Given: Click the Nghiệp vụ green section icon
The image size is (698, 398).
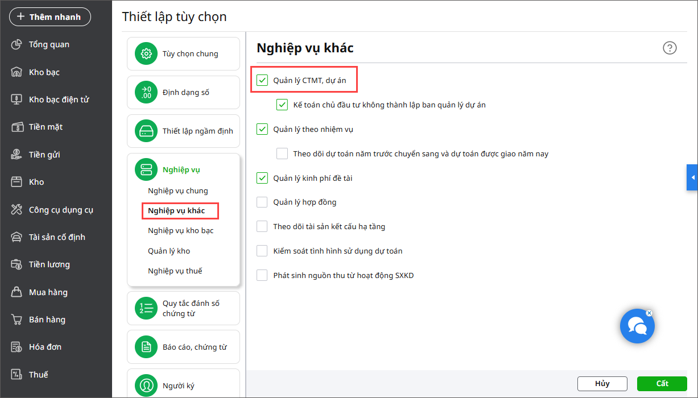Looking at the screenshot, I should point(146,169).
